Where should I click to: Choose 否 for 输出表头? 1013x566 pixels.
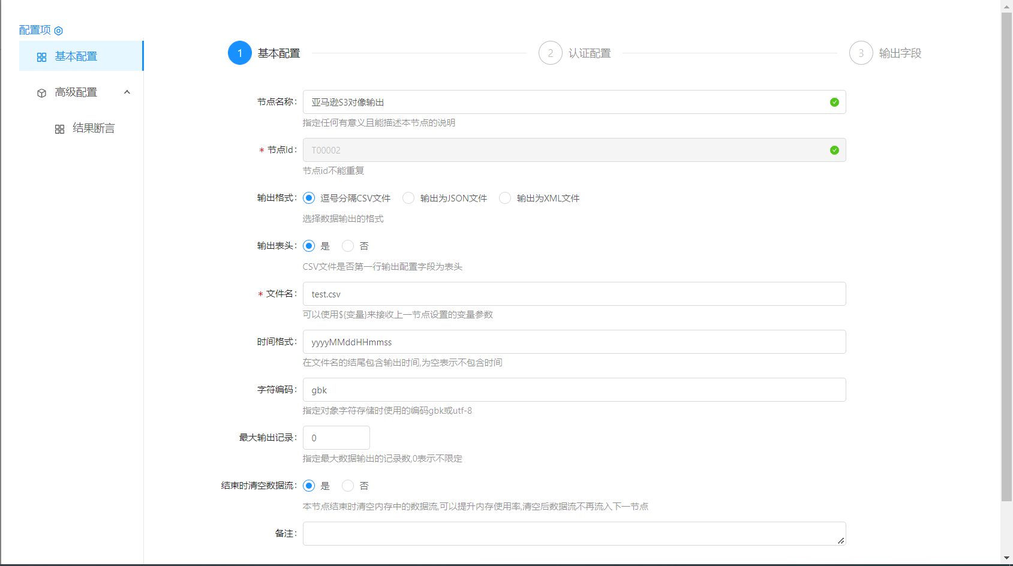348,246
